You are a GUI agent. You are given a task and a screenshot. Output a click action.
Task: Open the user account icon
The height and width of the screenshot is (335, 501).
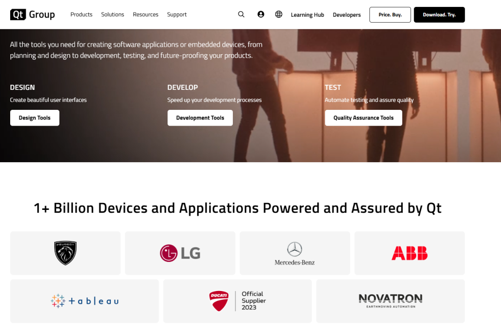click(x=261, y=14)
